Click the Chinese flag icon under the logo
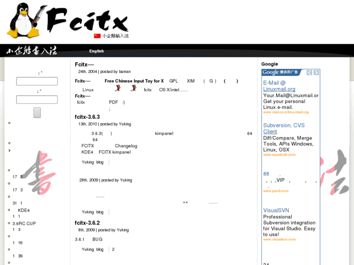Image resolution: width=354 pixels, height=265 pixels. 97,36
